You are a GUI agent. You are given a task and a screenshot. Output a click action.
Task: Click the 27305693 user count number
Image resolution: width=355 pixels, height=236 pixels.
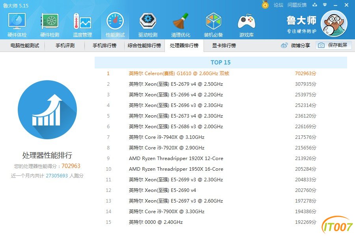pyautogui.click(x=57, y=176)
